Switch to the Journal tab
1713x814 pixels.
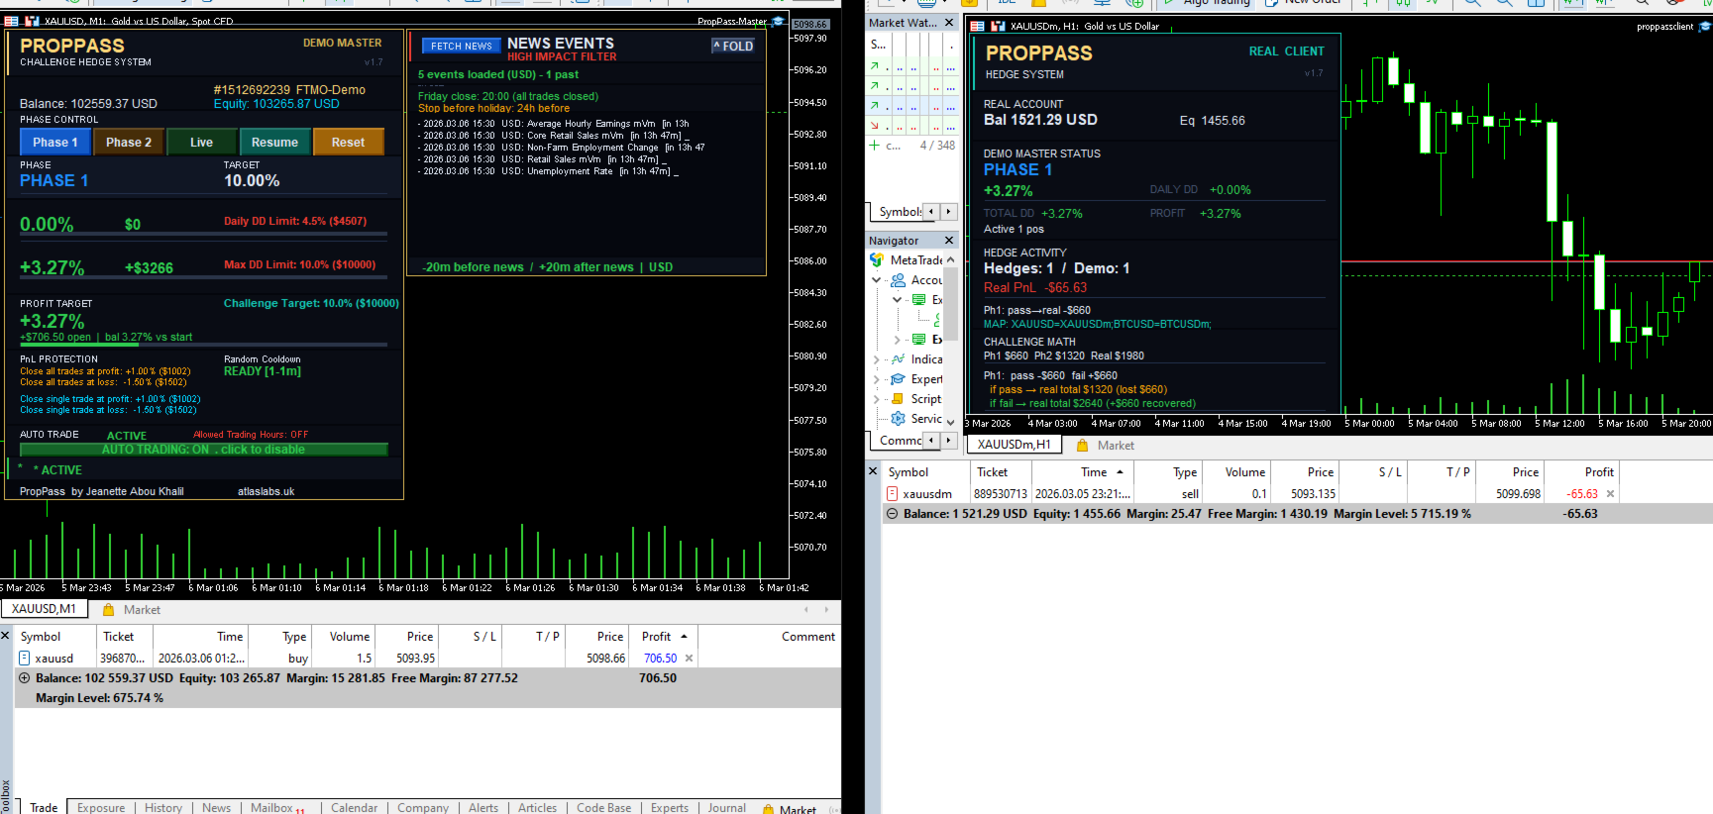(727, 808)
